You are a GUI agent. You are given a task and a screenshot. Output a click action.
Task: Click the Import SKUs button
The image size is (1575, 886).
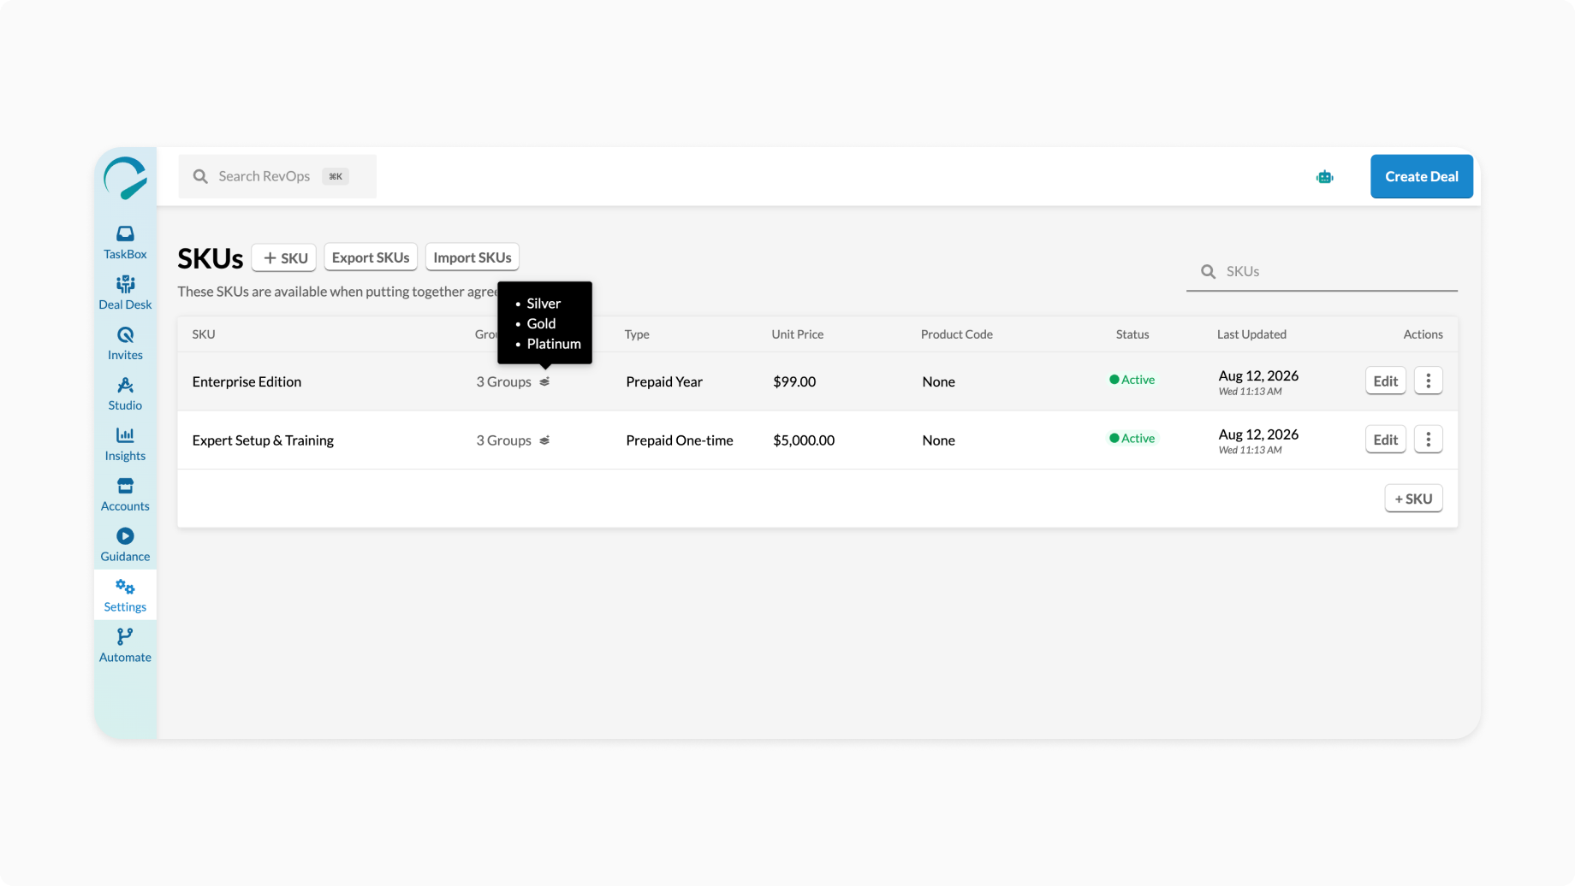tap(472, 257)
